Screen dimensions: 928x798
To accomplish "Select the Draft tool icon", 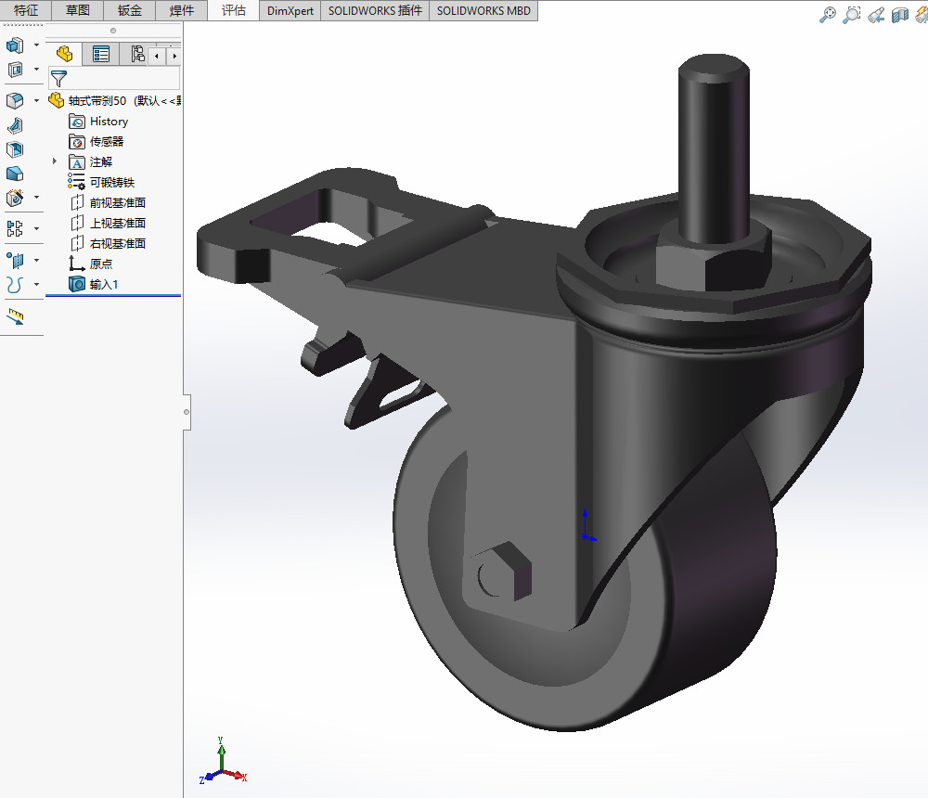I will (15, 174).
